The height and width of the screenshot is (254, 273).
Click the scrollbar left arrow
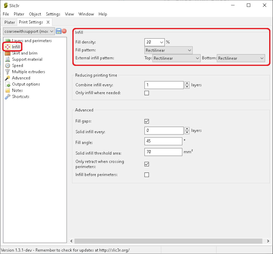(x=71, y=241)
